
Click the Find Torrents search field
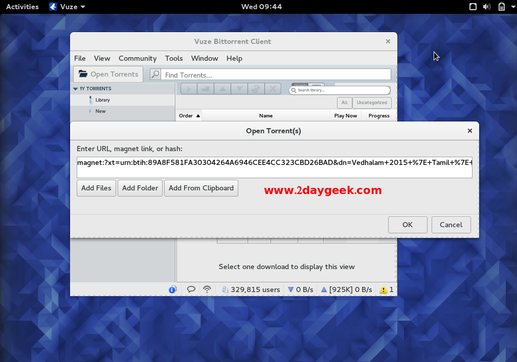276,75
